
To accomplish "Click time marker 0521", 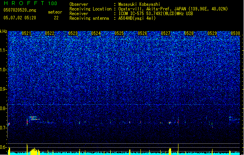I will click(x=26, y=33).
